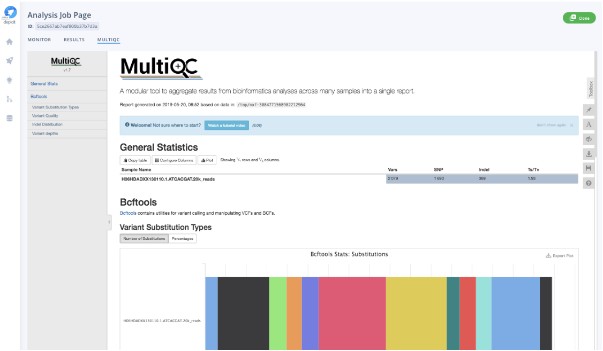Click the lightbulb icon in left sidebar

(x=9, y=80)
